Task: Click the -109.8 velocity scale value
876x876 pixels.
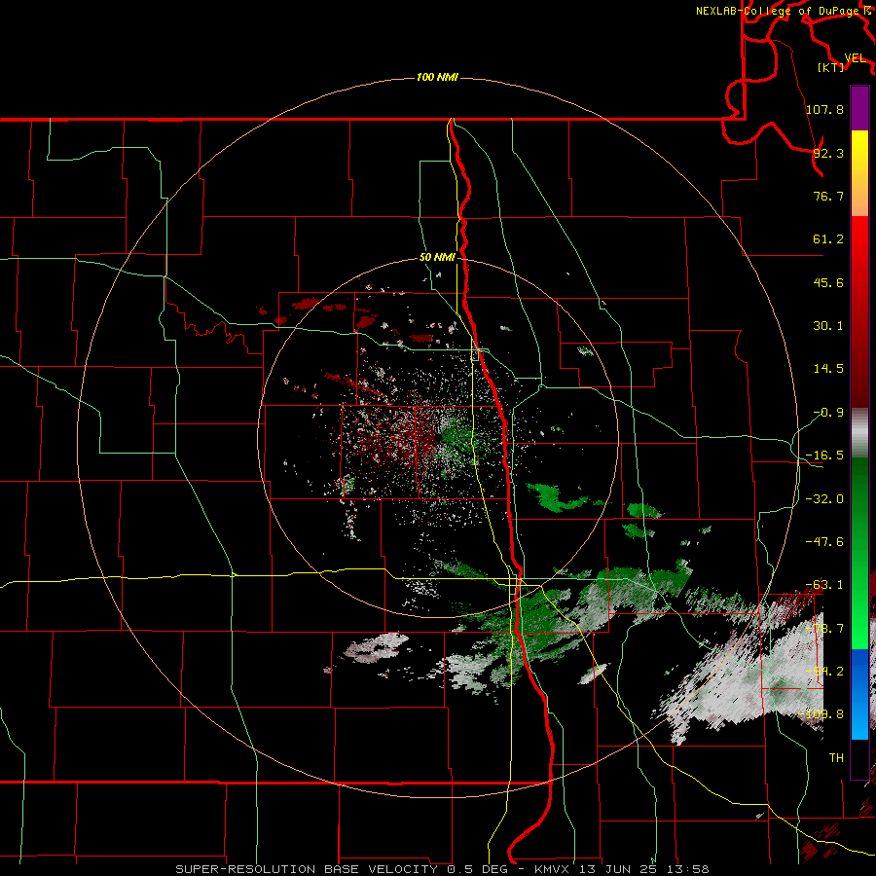Action: (821, 714)
